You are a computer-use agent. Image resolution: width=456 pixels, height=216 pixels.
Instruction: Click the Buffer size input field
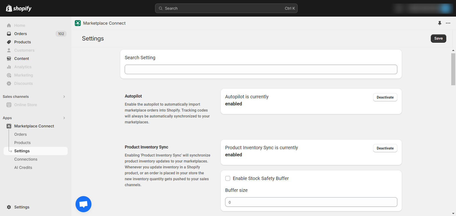pos(311,202)
